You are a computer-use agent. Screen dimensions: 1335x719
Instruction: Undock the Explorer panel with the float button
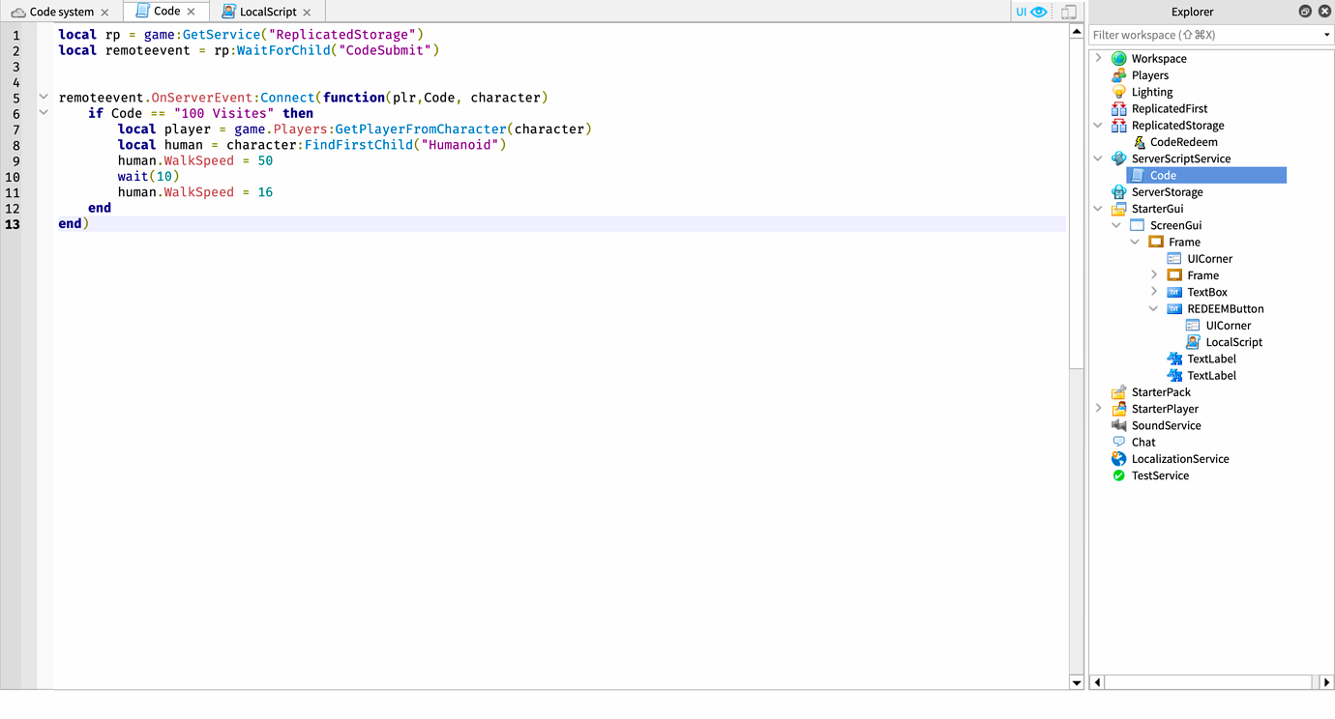[1305, 12]
